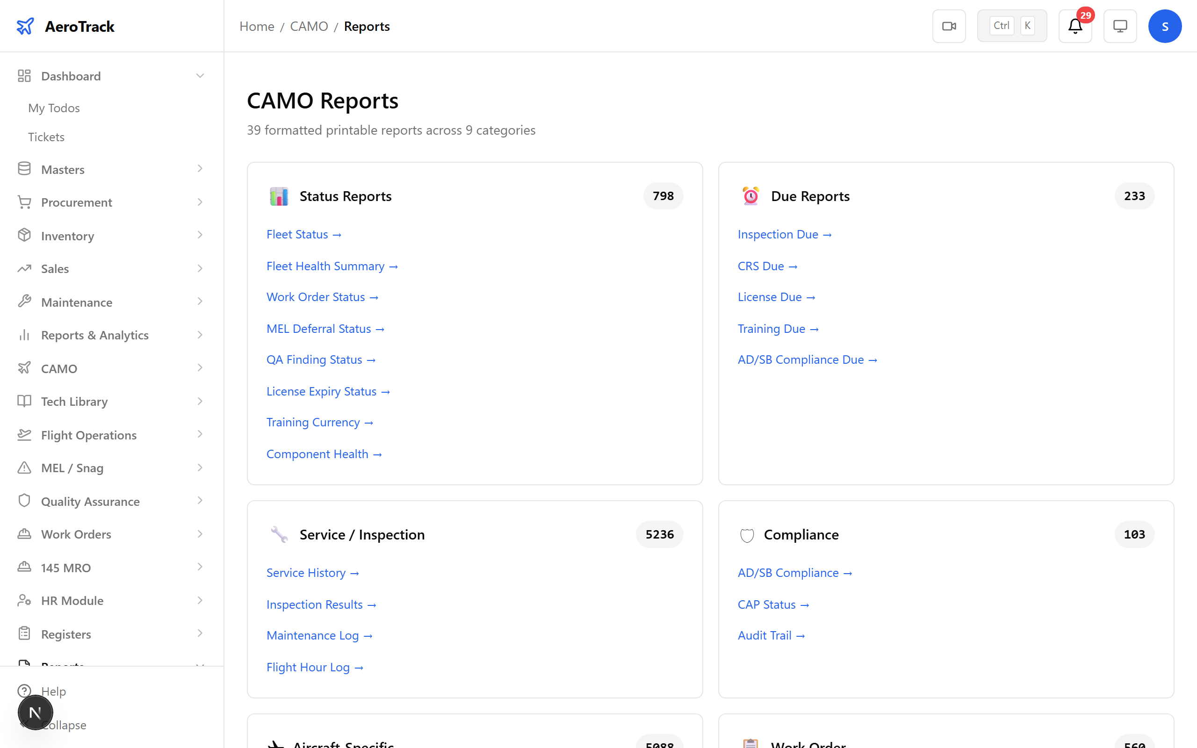Open the video recording icon in the header
Viewport: 1197px width, 748px height.
pos(949,26)
